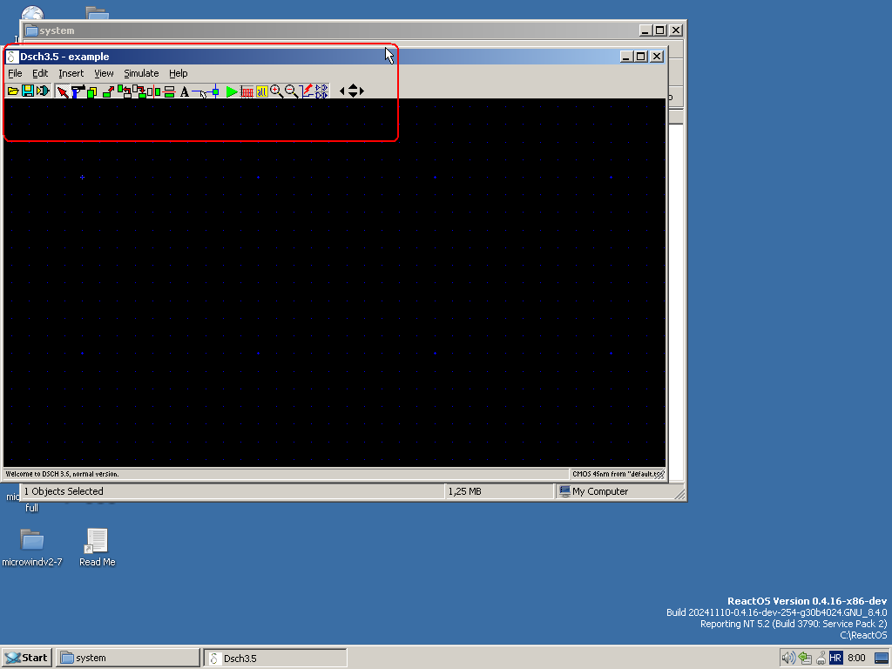Minimize the system folder window
This screenshot has width=892, height=669.
click(645, 30)
